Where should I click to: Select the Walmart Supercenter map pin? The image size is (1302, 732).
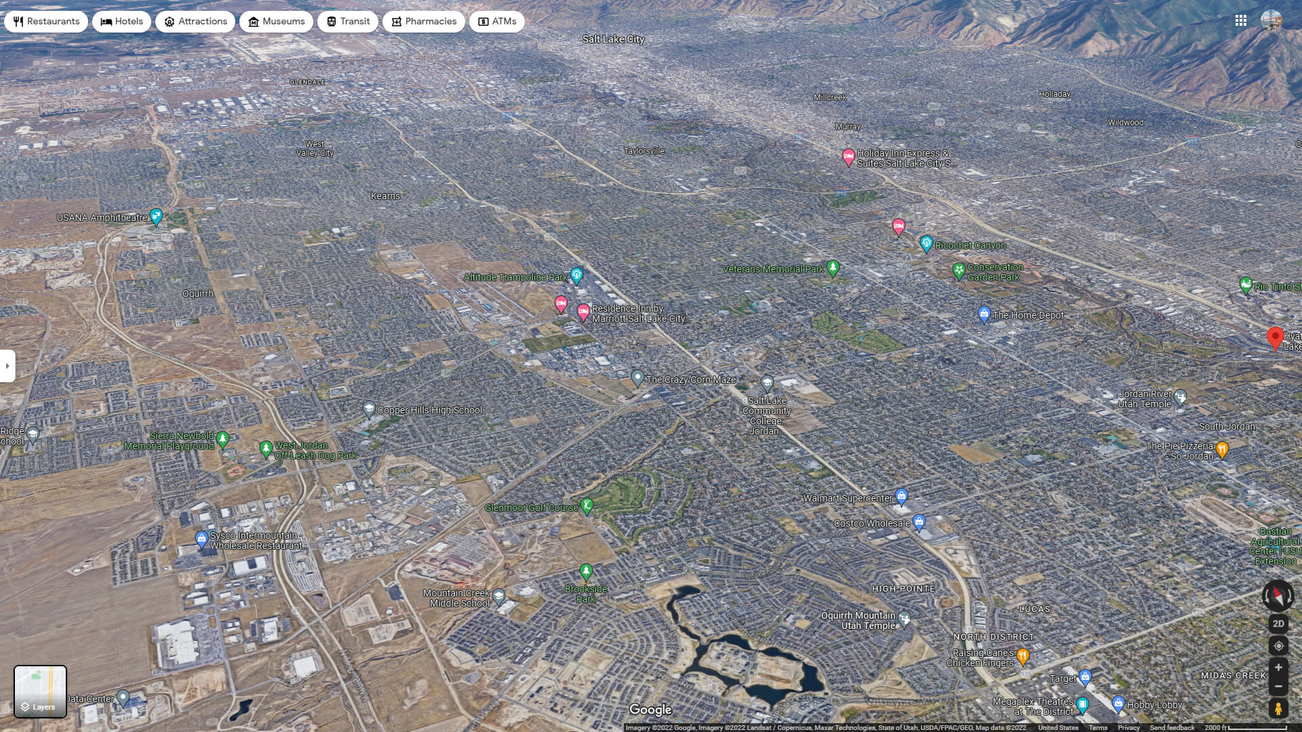901,496
